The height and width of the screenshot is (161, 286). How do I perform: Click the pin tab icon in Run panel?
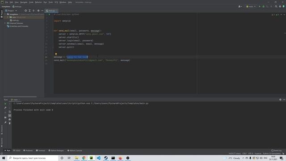pyautogui.click(x=5, y=123)
